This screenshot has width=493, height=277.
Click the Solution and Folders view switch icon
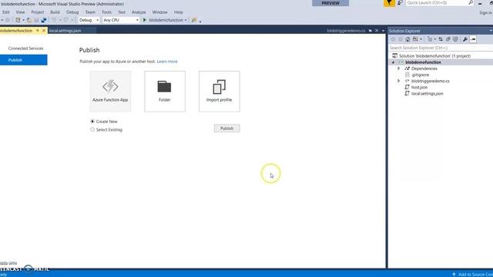[x=416, y=39]
